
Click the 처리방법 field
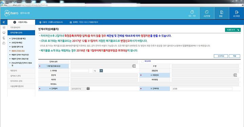[x=205, y=80]
